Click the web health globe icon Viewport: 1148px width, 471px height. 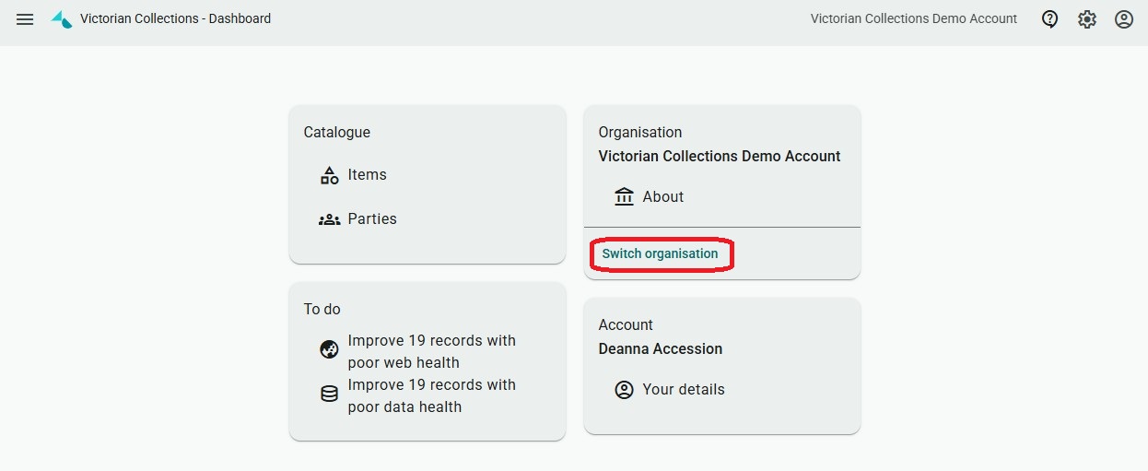point(329,349)
